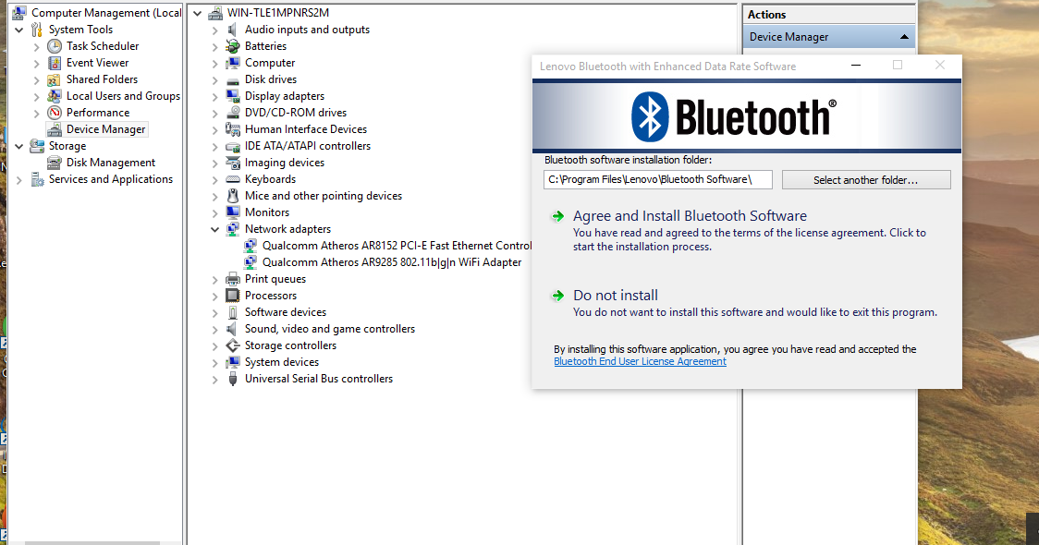Minimize the Lenovo Bluetooth installer window
Image resolution: width=1039 pixels, height=545 pixels.
point(856,66)
